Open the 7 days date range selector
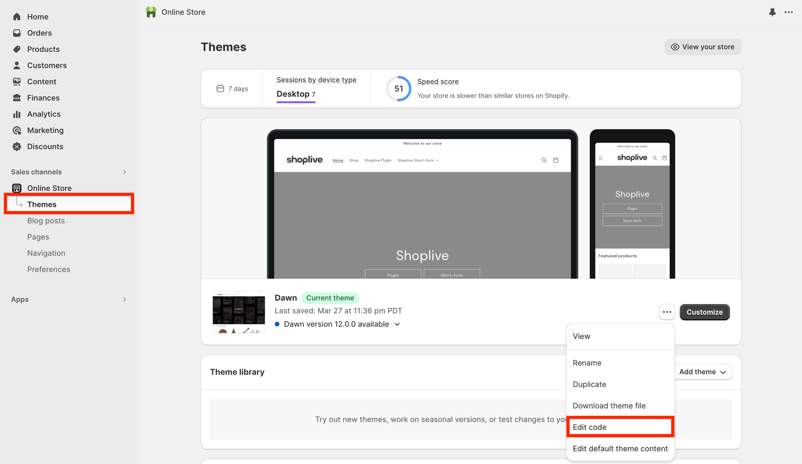The width and height of the screenshot is (802, 464). pos(232,89)
